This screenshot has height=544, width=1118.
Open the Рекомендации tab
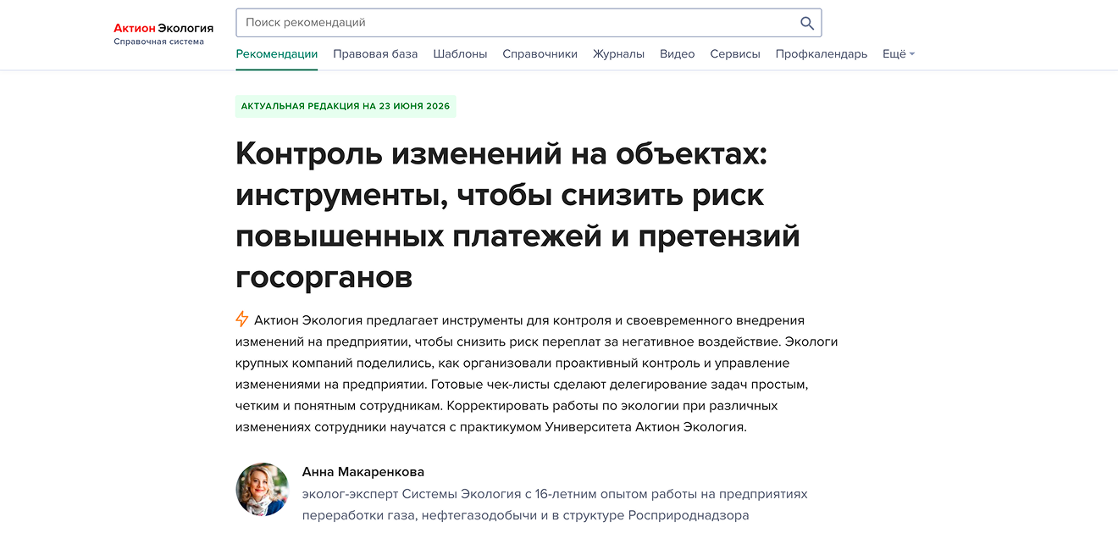coord(277,54)
